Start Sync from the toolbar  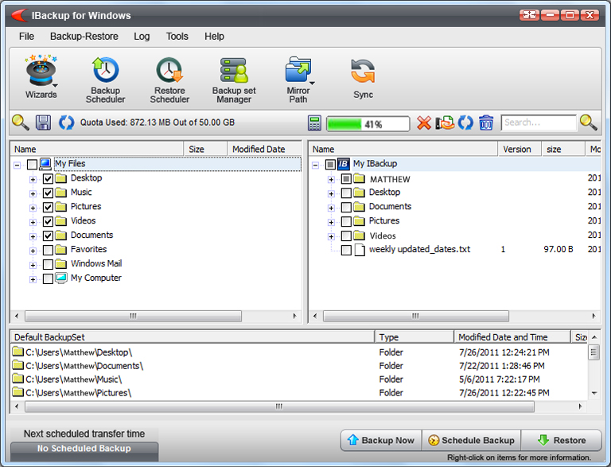tap(363, 78)
